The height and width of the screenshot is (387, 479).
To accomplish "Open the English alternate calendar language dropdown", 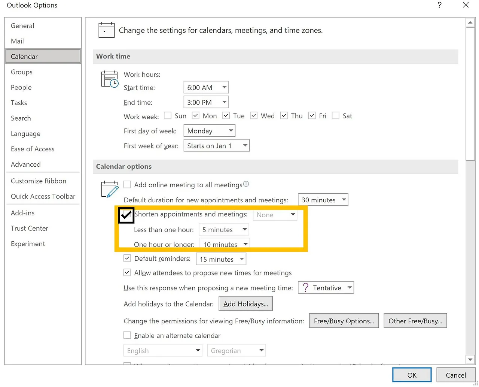I will (163, 351).
